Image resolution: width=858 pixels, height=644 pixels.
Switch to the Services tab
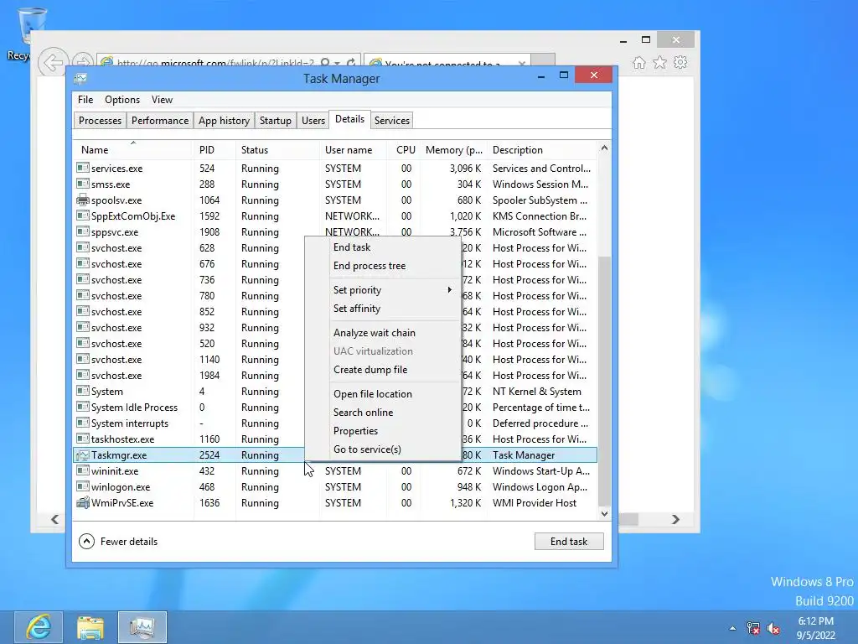pyautogui.click(x=392, y=121)
